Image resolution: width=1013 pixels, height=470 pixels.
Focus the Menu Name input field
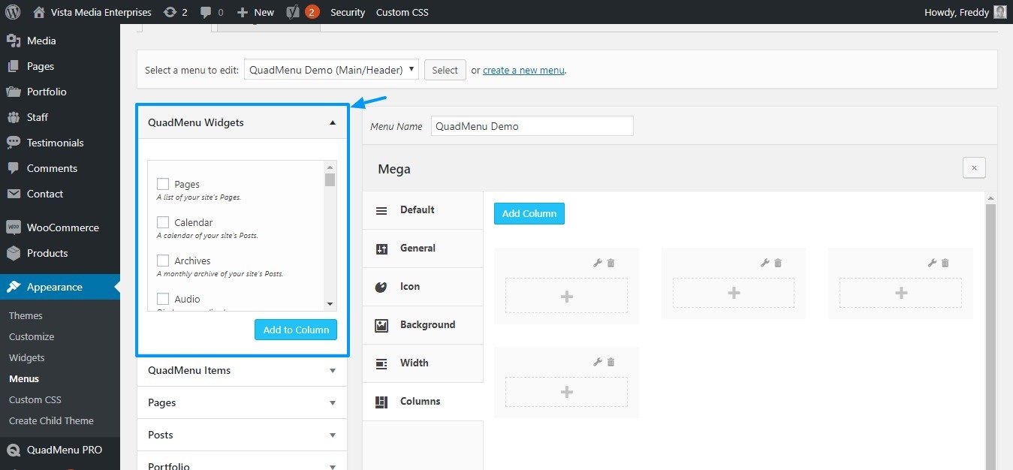(532, 126)
